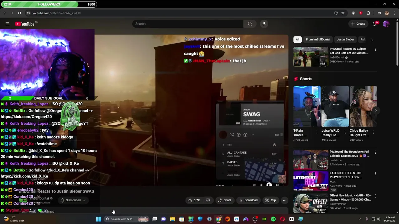Viewport: 399px width, 224px height.
Task: Show hidden system tray icons chevron
Action: coord(360,219)
